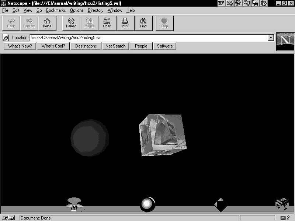Viewport: 295px width, 221px height.
Task: Click the wireframe cube icon at bottom right
Action: pyautogui.click(x=282, y=204)
